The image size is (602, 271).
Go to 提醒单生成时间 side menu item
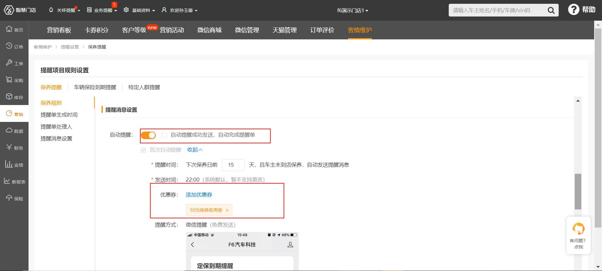pyautogui.click(x=59, y=115)
